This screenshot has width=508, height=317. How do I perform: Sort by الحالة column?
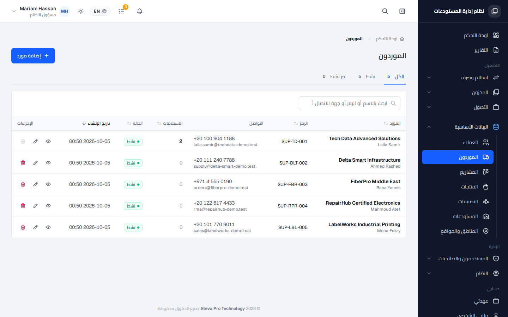(135, 123)
